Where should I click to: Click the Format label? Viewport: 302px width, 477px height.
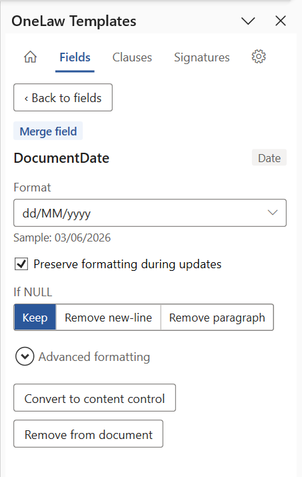coord(32,187)
